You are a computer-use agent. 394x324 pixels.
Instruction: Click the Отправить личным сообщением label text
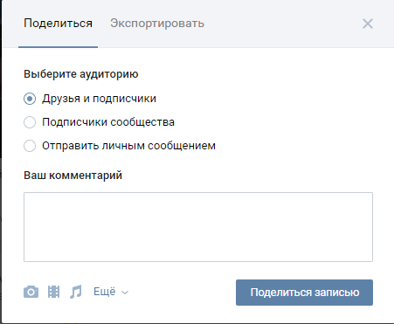[128, 146]
